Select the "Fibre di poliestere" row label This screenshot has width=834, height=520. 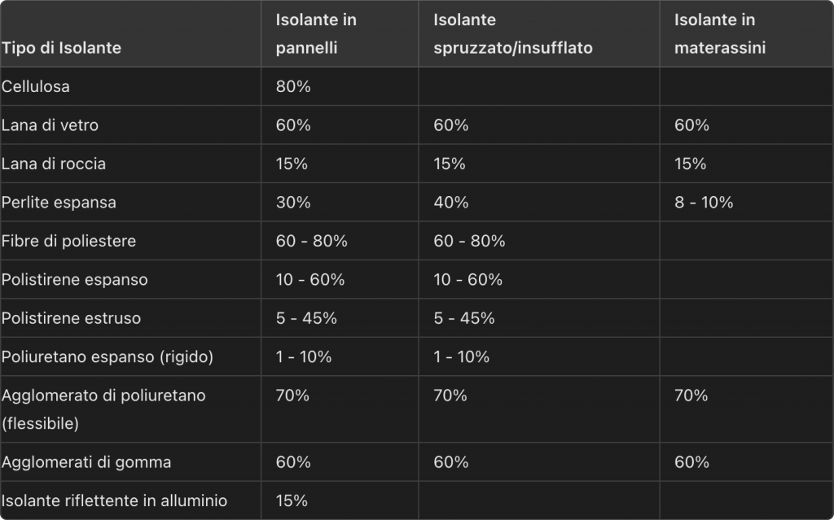click(x=69, y=242)
